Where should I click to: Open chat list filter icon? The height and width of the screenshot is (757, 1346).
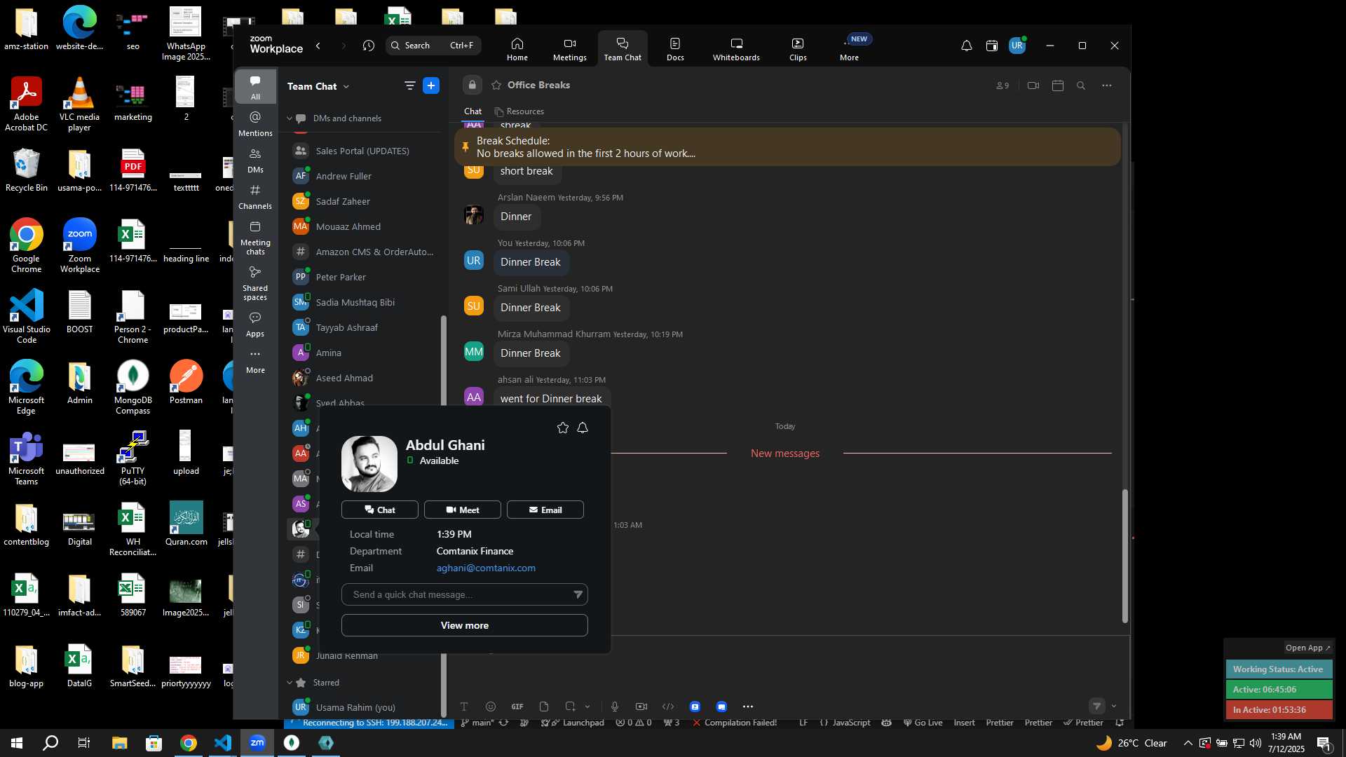[x=409, y=86]
